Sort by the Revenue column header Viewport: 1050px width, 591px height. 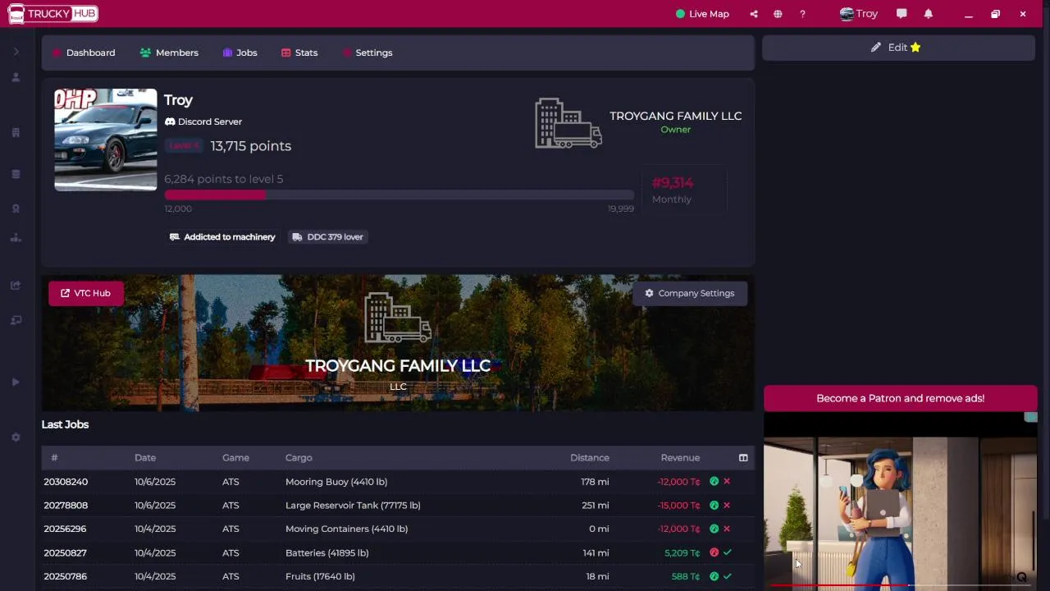point(680,458)
